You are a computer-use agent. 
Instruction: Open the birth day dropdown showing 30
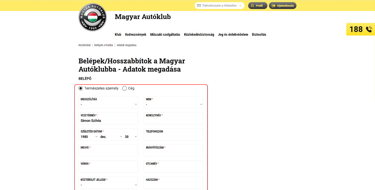pyautogui.click(x=131, y=137)
